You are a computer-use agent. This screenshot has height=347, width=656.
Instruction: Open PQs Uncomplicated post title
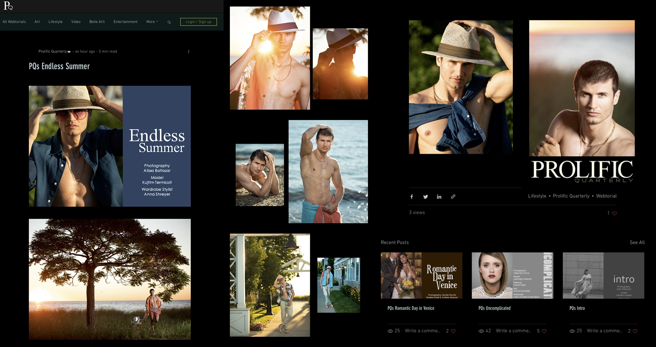pyautogui.click(x=494, y=308)
